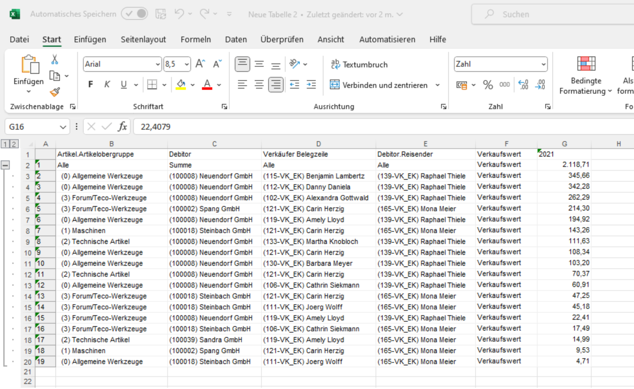
Task: Click the text orientation icon
Action: (x=294, y=64)
